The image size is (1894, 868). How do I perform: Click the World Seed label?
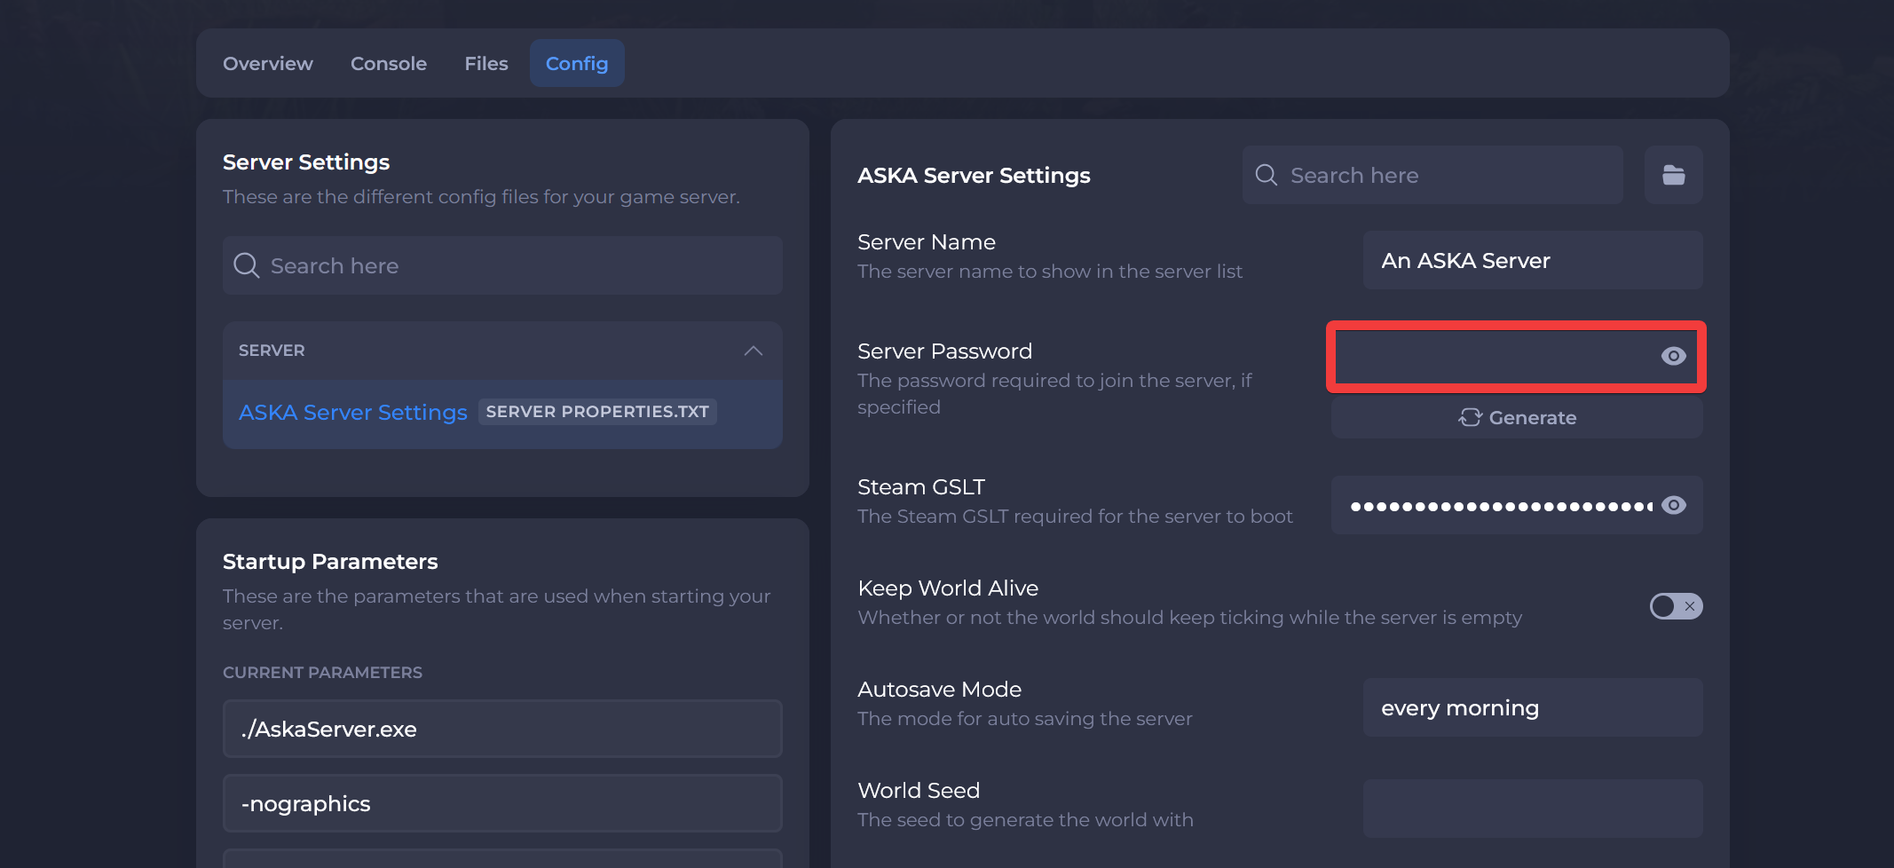coord(919,791)
